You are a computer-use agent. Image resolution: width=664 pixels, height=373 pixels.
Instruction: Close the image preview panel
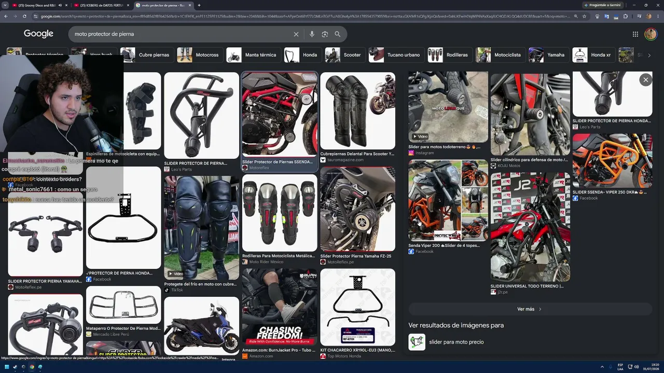pos(646,80)
